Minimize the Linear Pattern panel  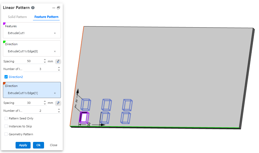point(54,8)
